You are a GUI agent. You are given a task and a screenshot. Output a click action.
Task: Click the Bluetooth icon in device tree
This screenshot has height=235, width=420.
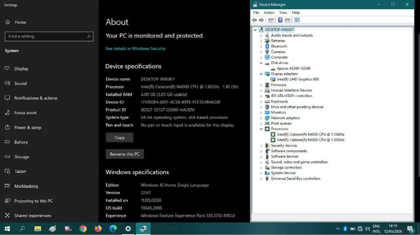[267, 46]
